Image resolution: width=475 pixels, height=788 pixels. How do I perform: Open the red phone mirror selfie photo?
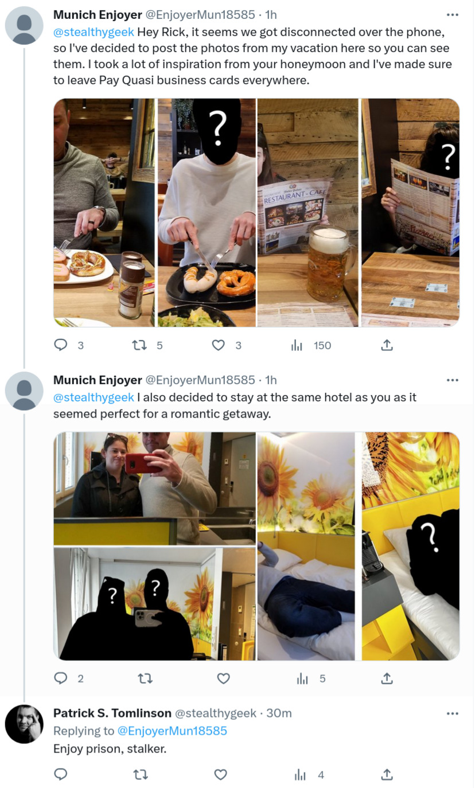pyautogui.click(x=154, y=488)
